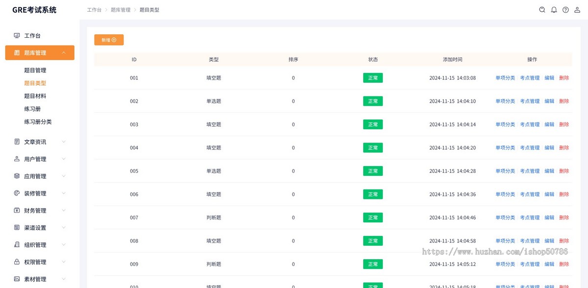Click the orange 新增 button

[x=109, y=40]
